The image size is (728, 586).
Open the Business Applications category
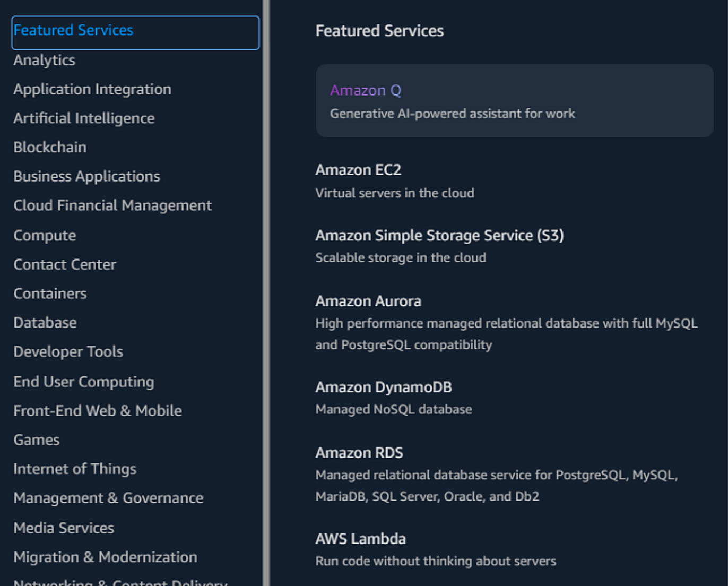(x=87, y=176)
